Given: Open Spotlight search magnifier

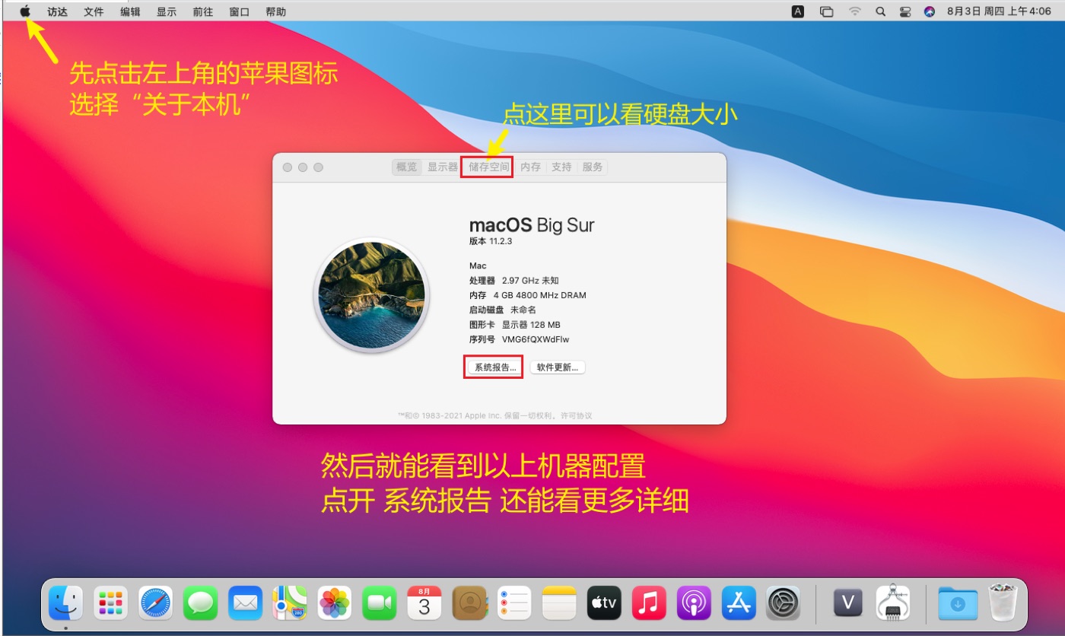Looking at the screenshot, I should pos(880,11).
